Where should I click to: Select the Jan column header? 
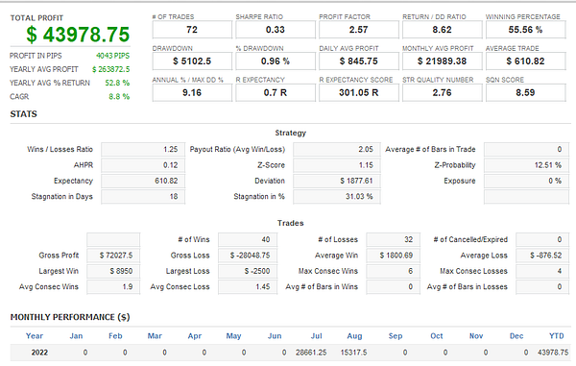pyautogui.click(x=76, y=336)
